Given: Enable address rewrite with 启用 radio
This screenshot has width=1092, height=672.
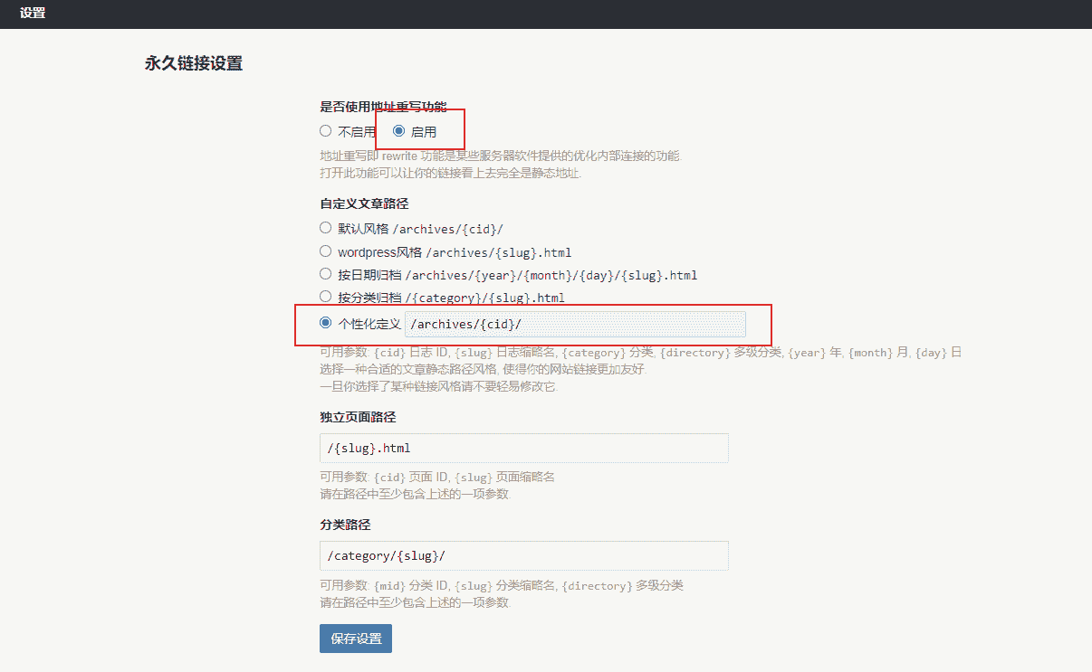Looking at the screenshot, I should click(398, 131).
